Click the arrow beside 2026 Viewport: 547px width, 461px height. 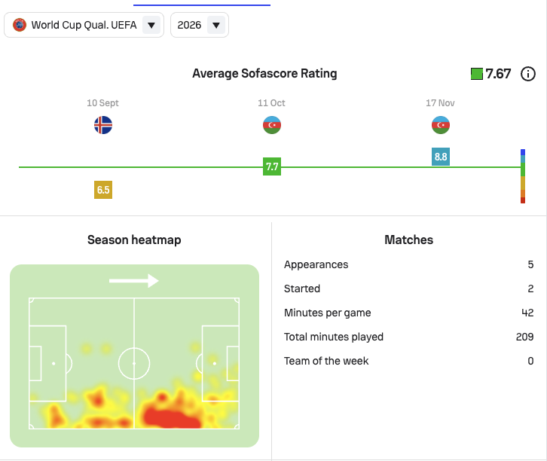[216, 25]
